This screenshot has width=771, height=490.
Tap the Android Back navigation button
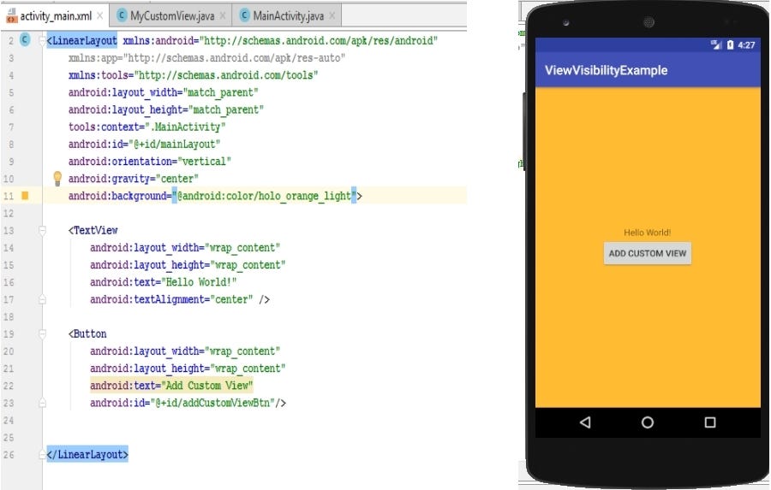[x=584, y=422]
